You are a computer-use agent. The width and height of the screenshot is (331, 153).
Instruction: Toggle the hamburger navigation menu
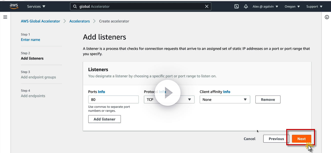[x=5, y=17]
